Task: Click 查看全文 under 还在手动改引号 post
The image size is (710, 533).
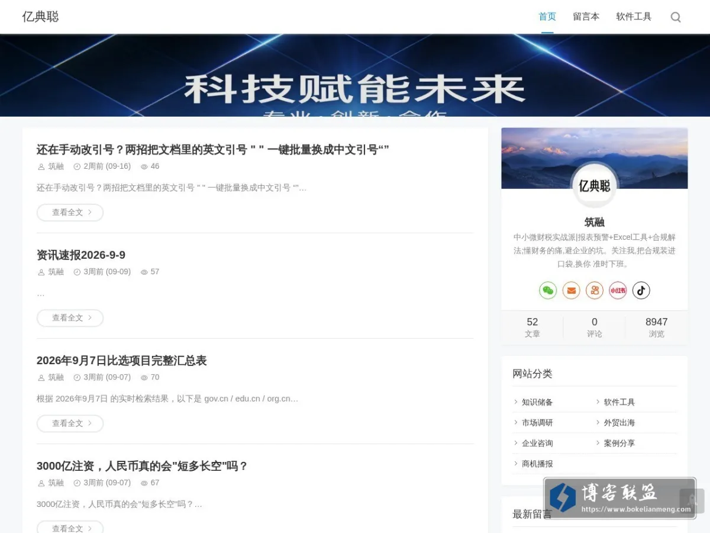Action: [70, 213]
